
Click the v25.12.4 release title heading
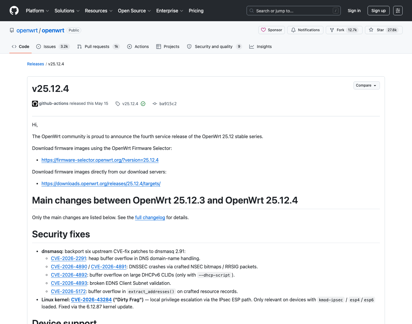(51, 89)
